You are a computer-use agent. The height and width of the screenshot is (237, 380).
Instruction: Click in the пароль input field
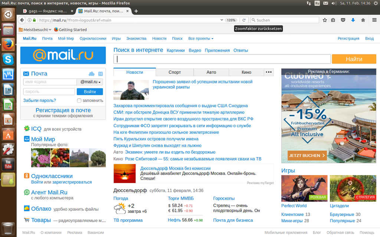pyautogui.click(x=49, y=92)
